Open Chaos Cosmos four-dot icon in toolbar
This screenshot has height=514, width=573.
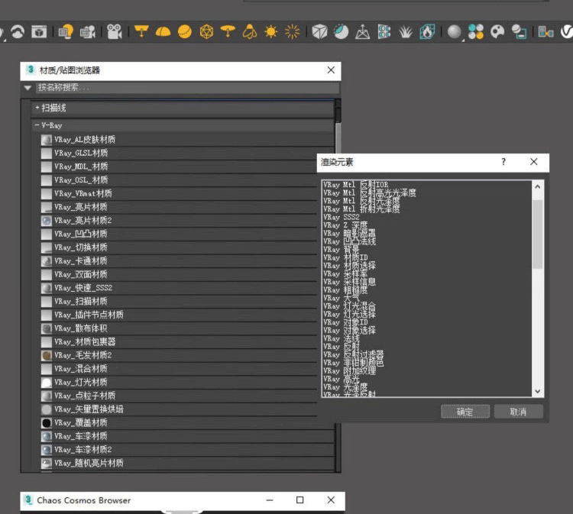(x=476, y=32)
